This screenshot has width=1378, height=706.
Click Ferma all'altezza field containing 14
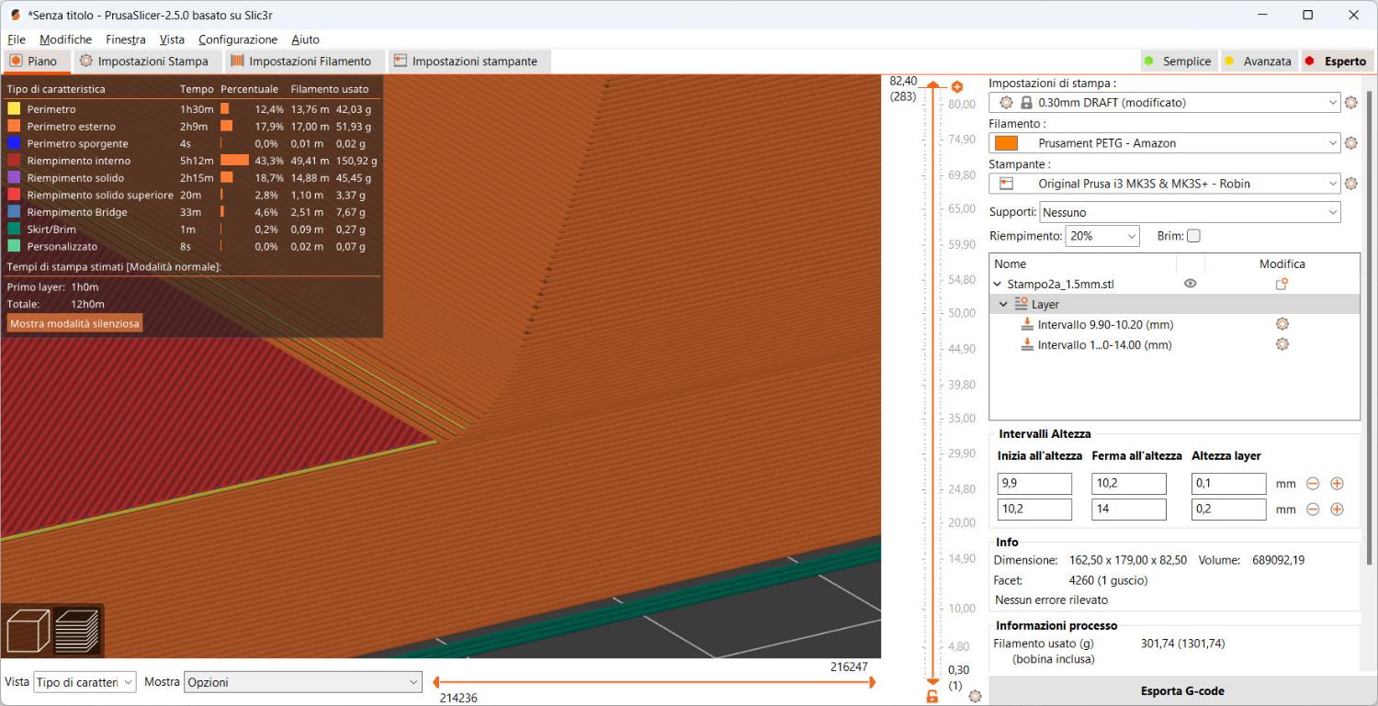coord(1129,510)
